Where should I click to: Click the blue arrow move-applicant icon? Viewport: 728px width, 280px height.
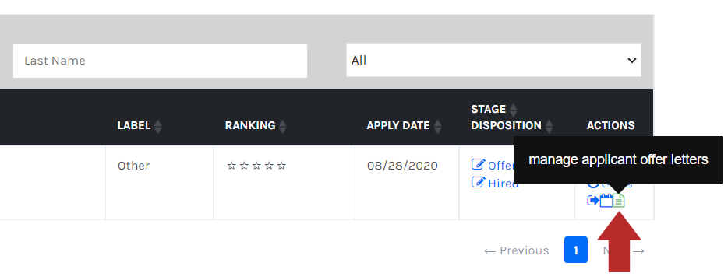click(593, 201)
